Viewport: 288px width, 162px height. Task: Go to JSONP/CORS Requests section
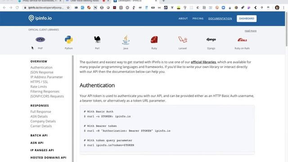(x=47, y=96)
